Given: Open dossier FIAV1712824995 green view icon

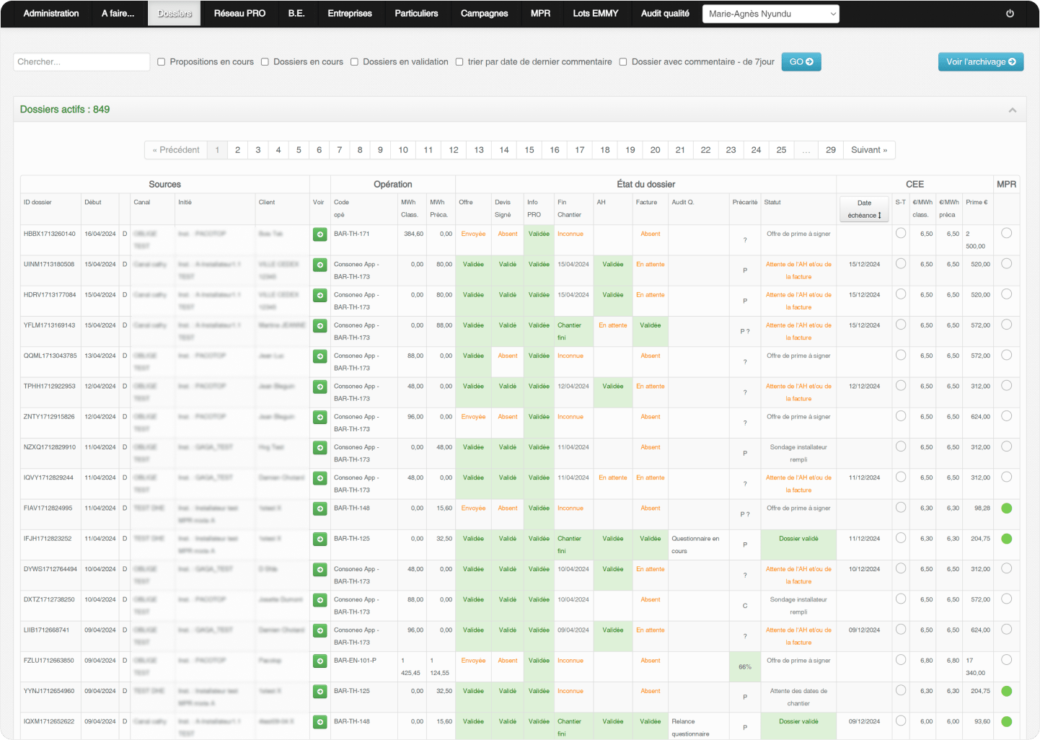Looking at the screenshot, I should (320, 508).
